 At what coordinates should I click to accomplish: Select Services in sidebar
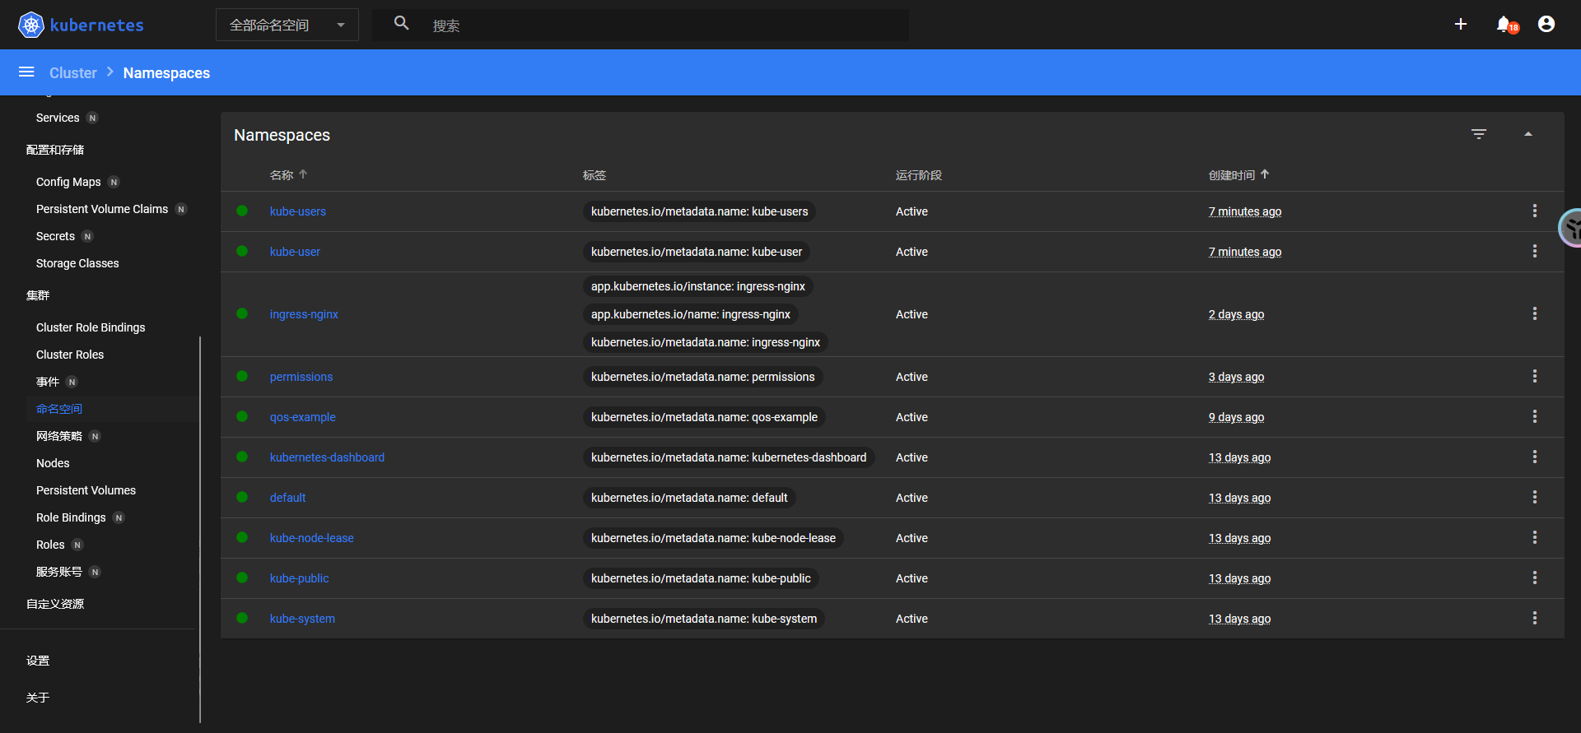point(58,118)
